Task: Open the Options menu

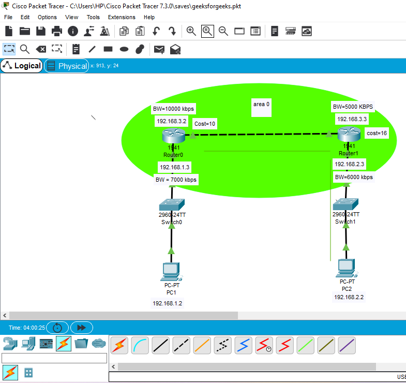Action: point(47,17)
